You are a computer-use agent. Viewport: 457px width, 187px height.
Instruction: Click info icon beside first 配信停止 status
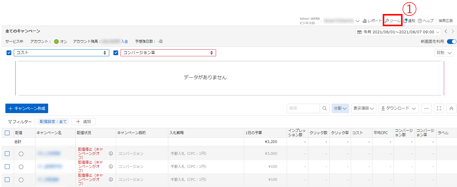[111, 153]
